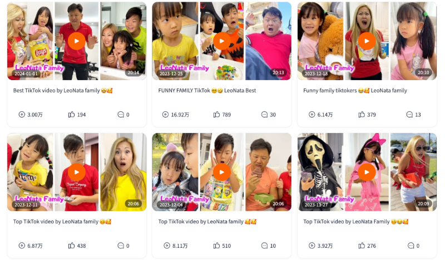Play the video dated 2023-12-04

pyautogui.click(x=221, y=172)
